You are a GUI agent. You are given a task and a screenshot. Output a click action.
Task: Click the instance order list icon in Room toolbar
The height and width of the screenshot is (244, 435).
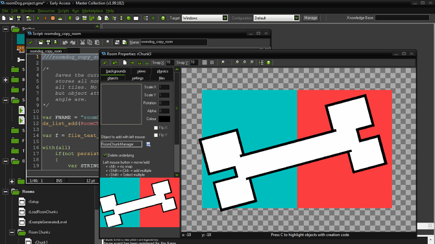261,63
